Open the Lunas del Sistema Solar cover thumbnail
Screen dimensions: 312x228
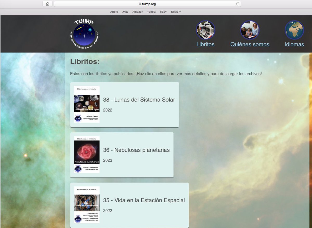(x=87, y=104)
